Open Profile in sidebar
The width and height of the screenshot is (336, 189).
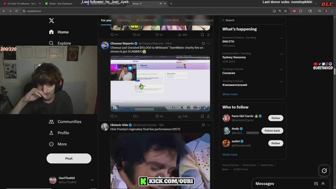click(59, 133)
